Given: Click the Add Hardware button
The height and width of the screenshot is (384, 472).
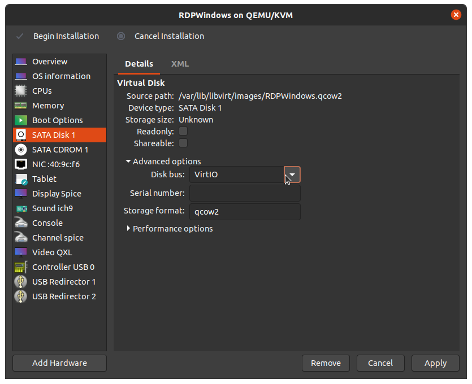Looking at the screenshot, I should 59,363.
